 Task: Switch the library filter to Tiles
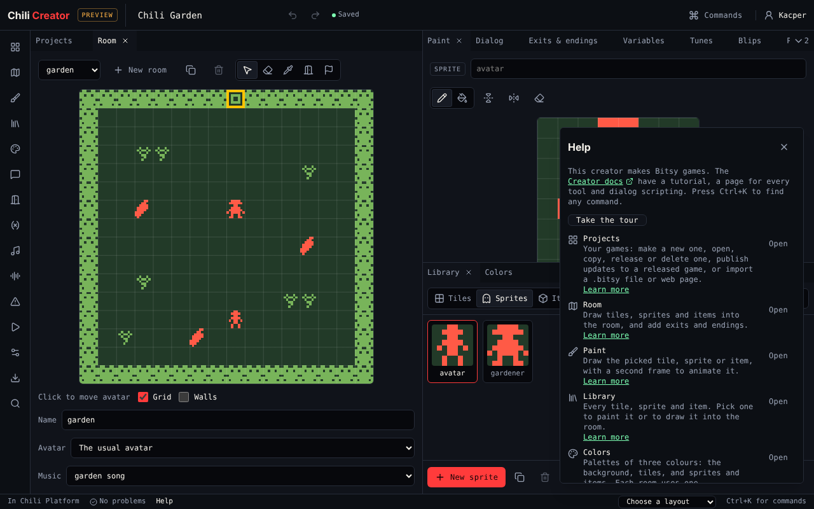[453, 298]
